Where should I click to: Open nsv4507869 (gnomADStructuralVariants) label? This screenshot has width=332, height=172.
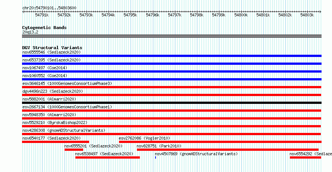tap(196, 154)
